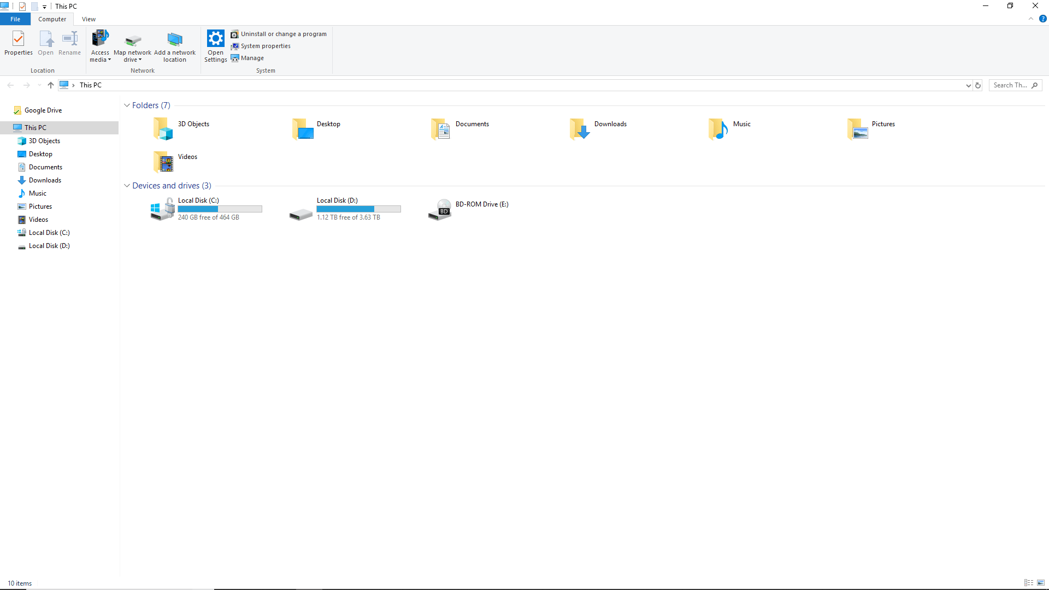Open the View ribbon tab
This screenshot has height=590, width=1049.
(89, 19)
